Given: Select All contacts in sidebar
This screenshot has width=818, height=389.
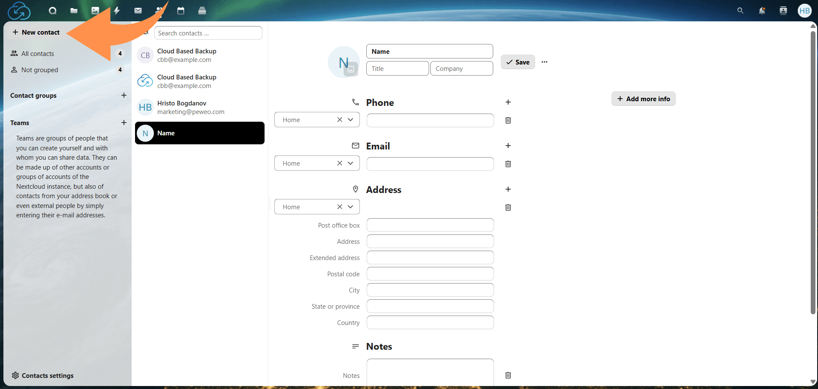Looking at the screenshot, I should point(38,53).
